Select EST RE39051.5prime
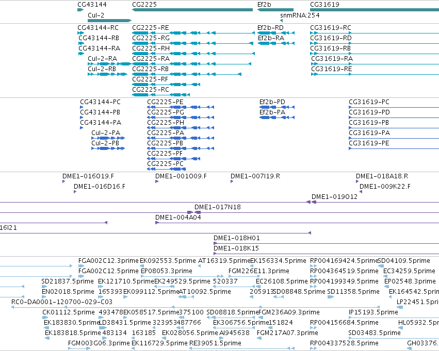This screenshot has height=351, width=439. (x=242, y=349)
